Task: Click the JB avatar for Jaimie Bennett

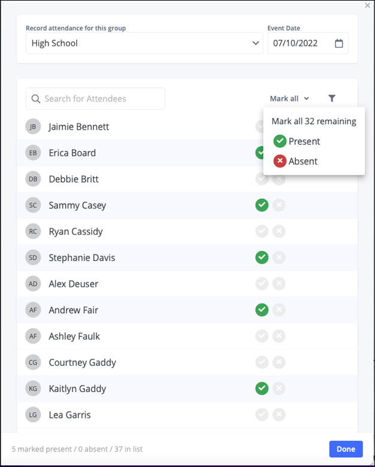Action: click(x=33, y=126)
